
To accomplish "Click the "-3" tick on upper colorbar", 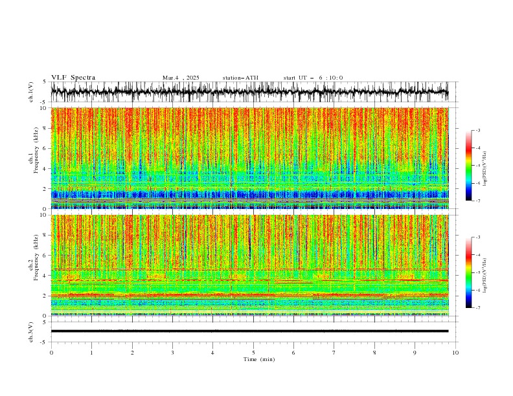I will coord(478,130).
